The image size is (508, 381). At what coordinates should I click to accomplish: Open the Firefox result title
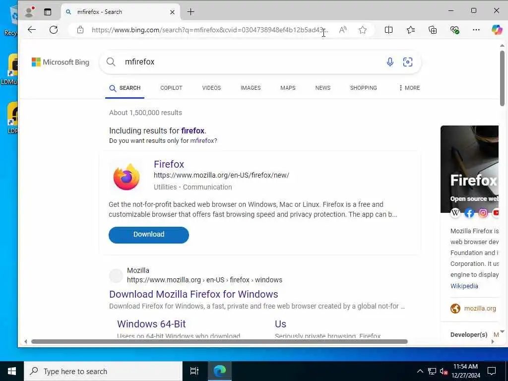click(169, 164)
